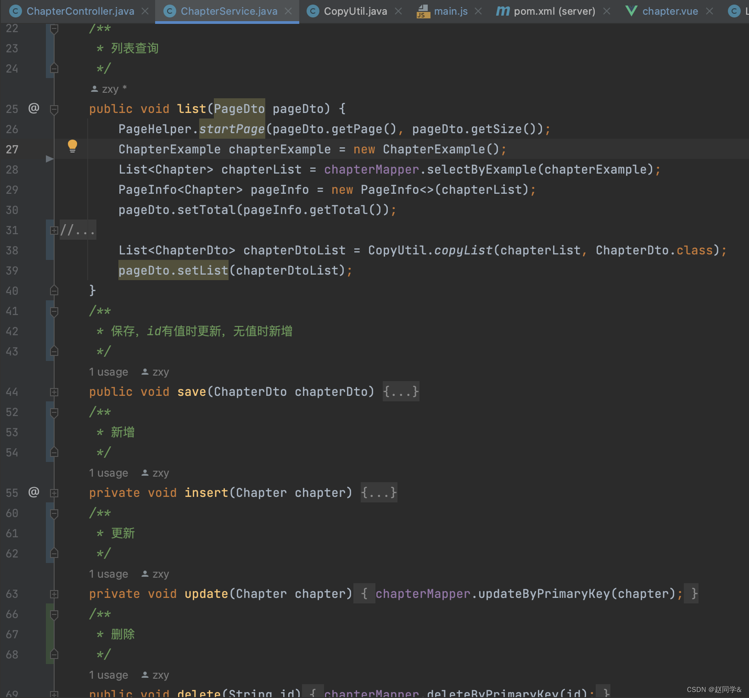Collapse the list method at line 25
Viewport: 749px width, 698px height.
pyautogui.click(x=54, y=109)
